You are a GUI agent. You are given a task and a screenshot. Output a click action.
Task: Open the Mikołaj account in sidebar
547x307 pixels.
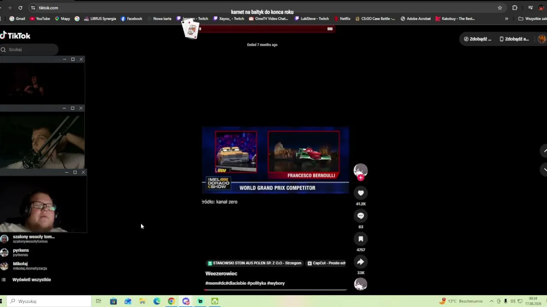(24, 266)
